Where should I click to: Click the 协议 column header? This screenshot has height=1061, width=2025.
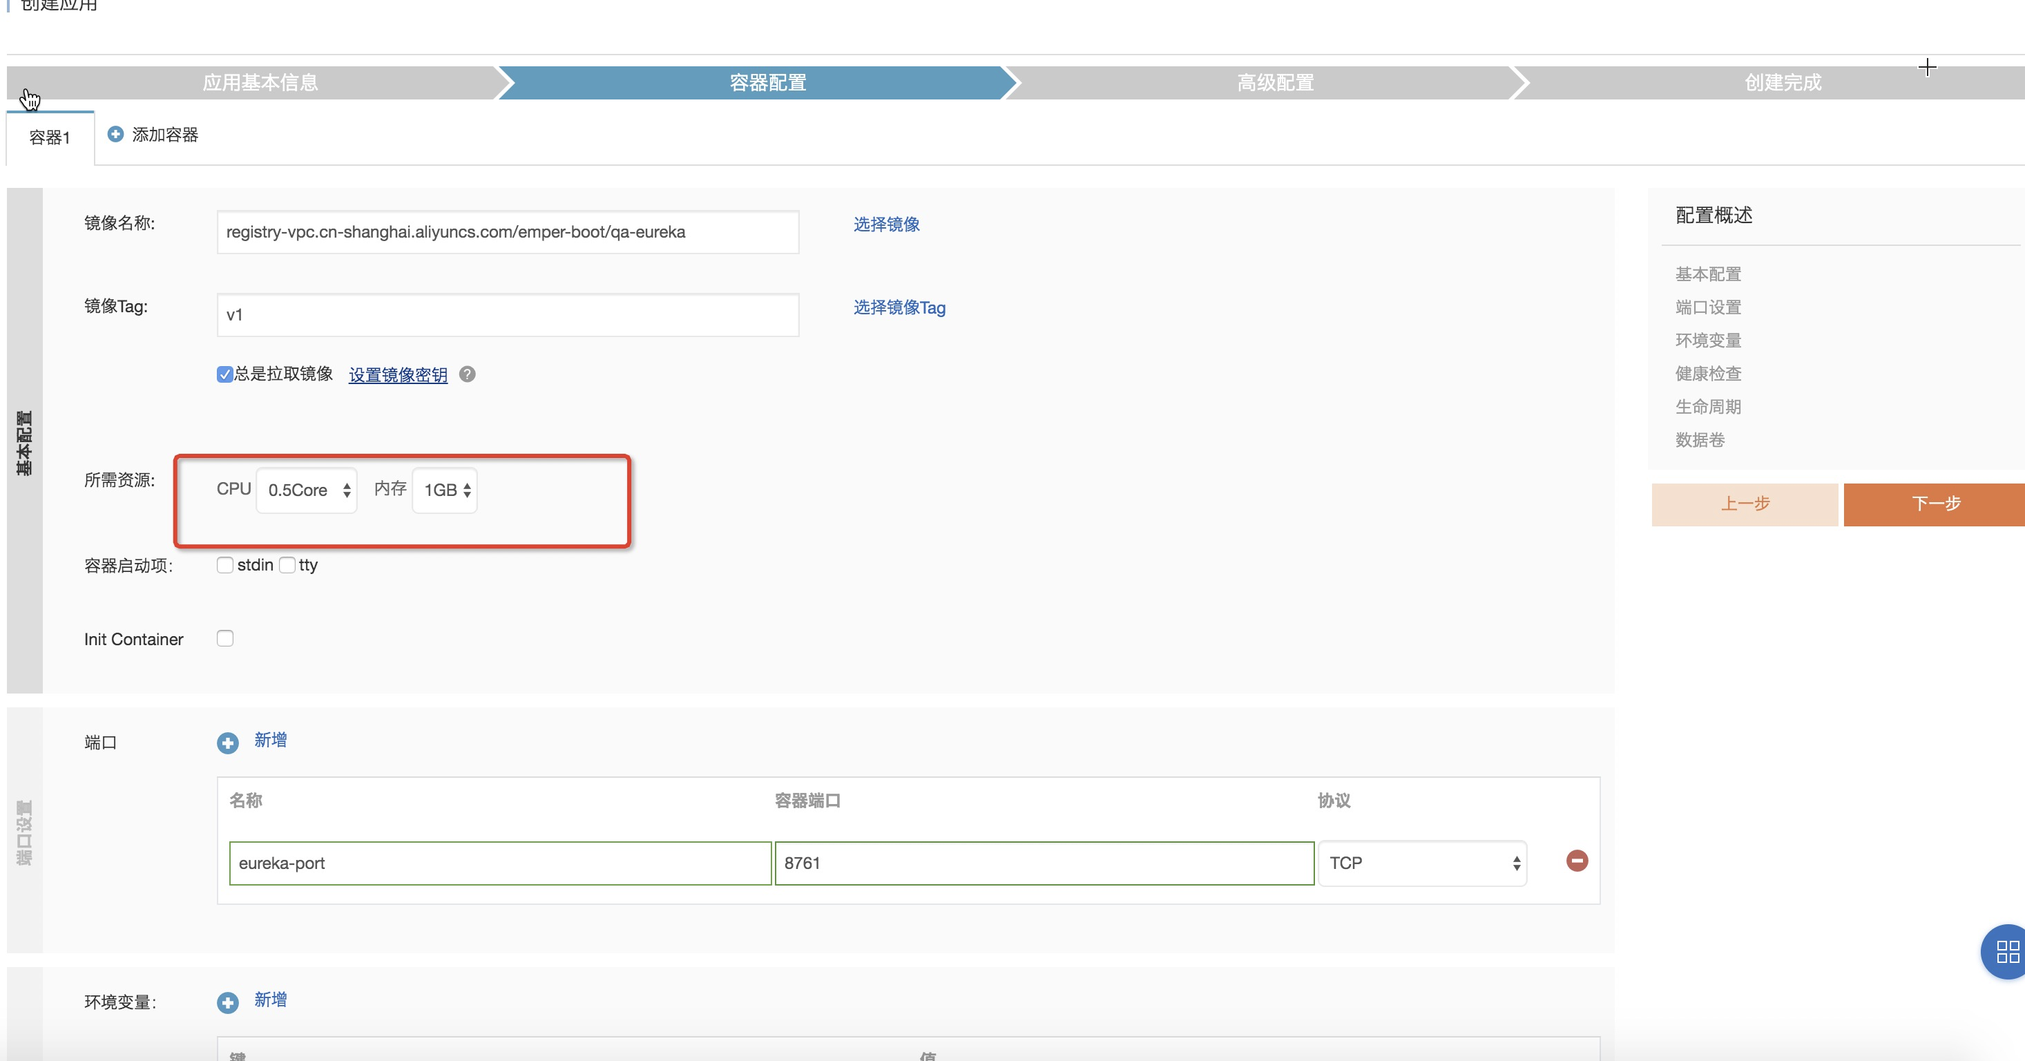pos(1334,801)
